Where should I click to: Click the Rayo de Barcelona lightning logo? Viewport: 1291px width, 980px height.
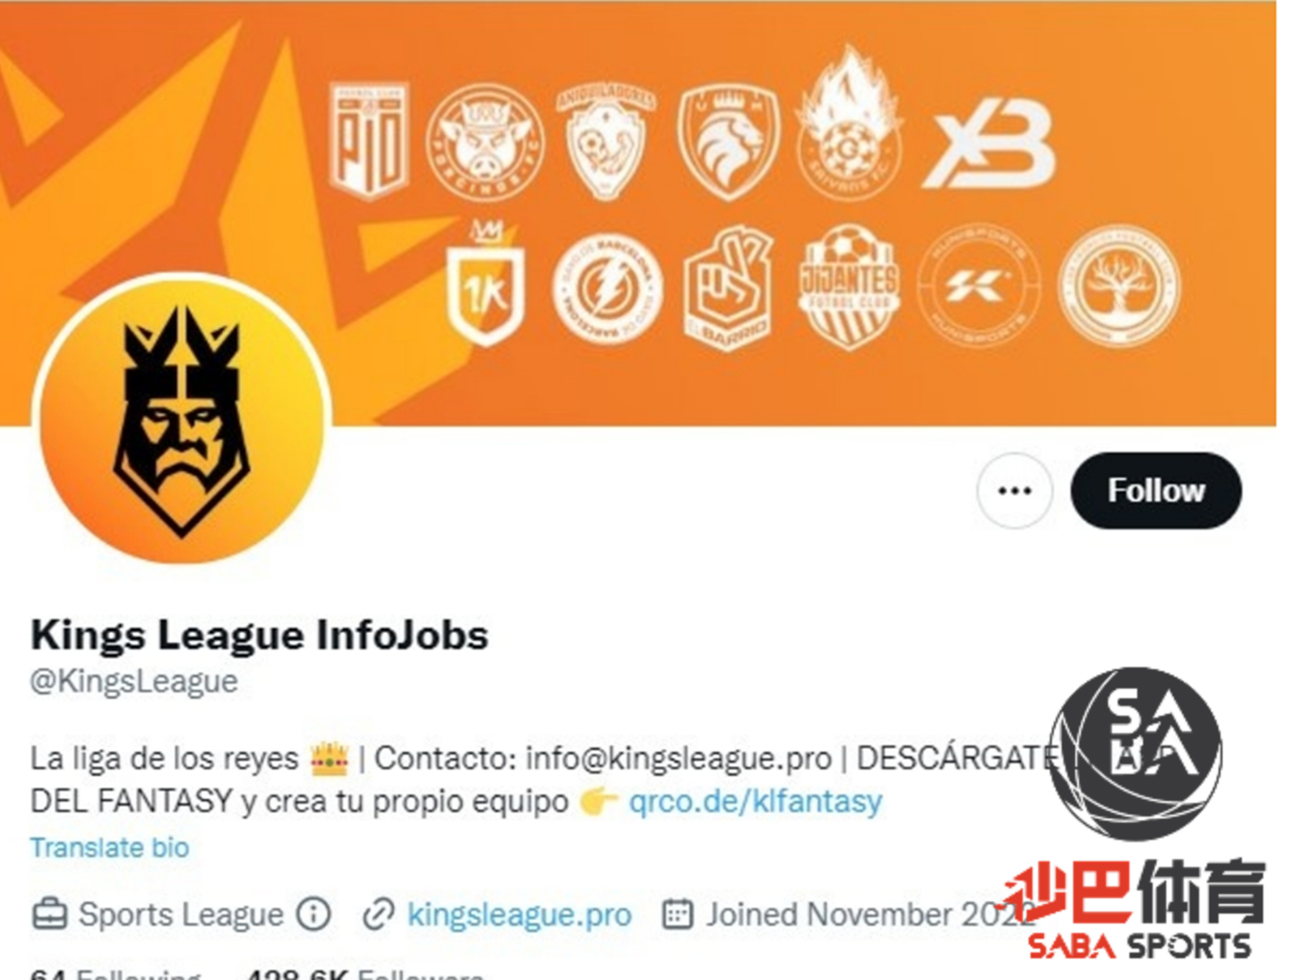pyautogui.click(x=606, y=288)
